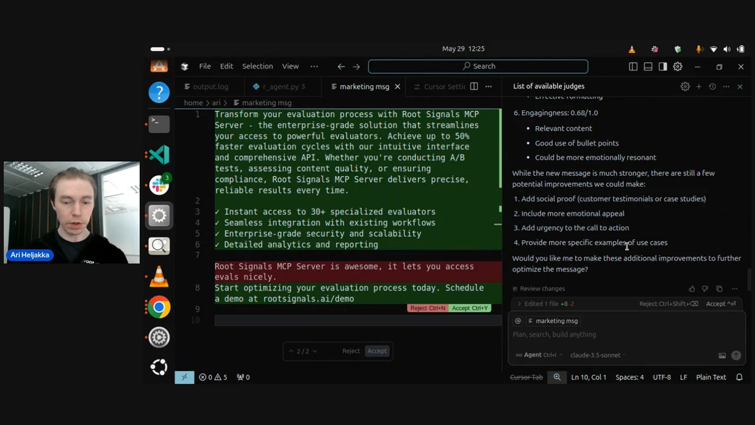Click the Cursor app logo icon
This screenshot has width=755, height=425.
point(184,67)
